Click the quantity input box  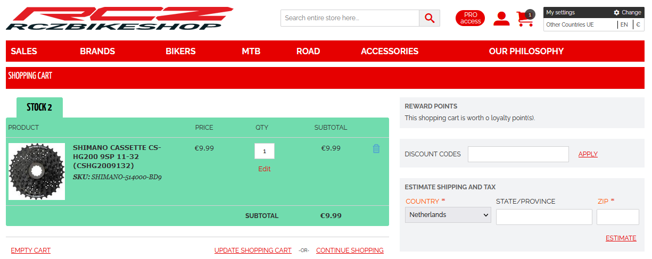tap(265, 151)
